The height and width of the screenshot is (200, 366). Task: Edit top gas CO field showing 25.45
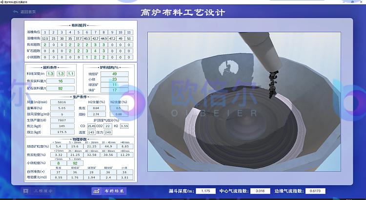[91, 126]
